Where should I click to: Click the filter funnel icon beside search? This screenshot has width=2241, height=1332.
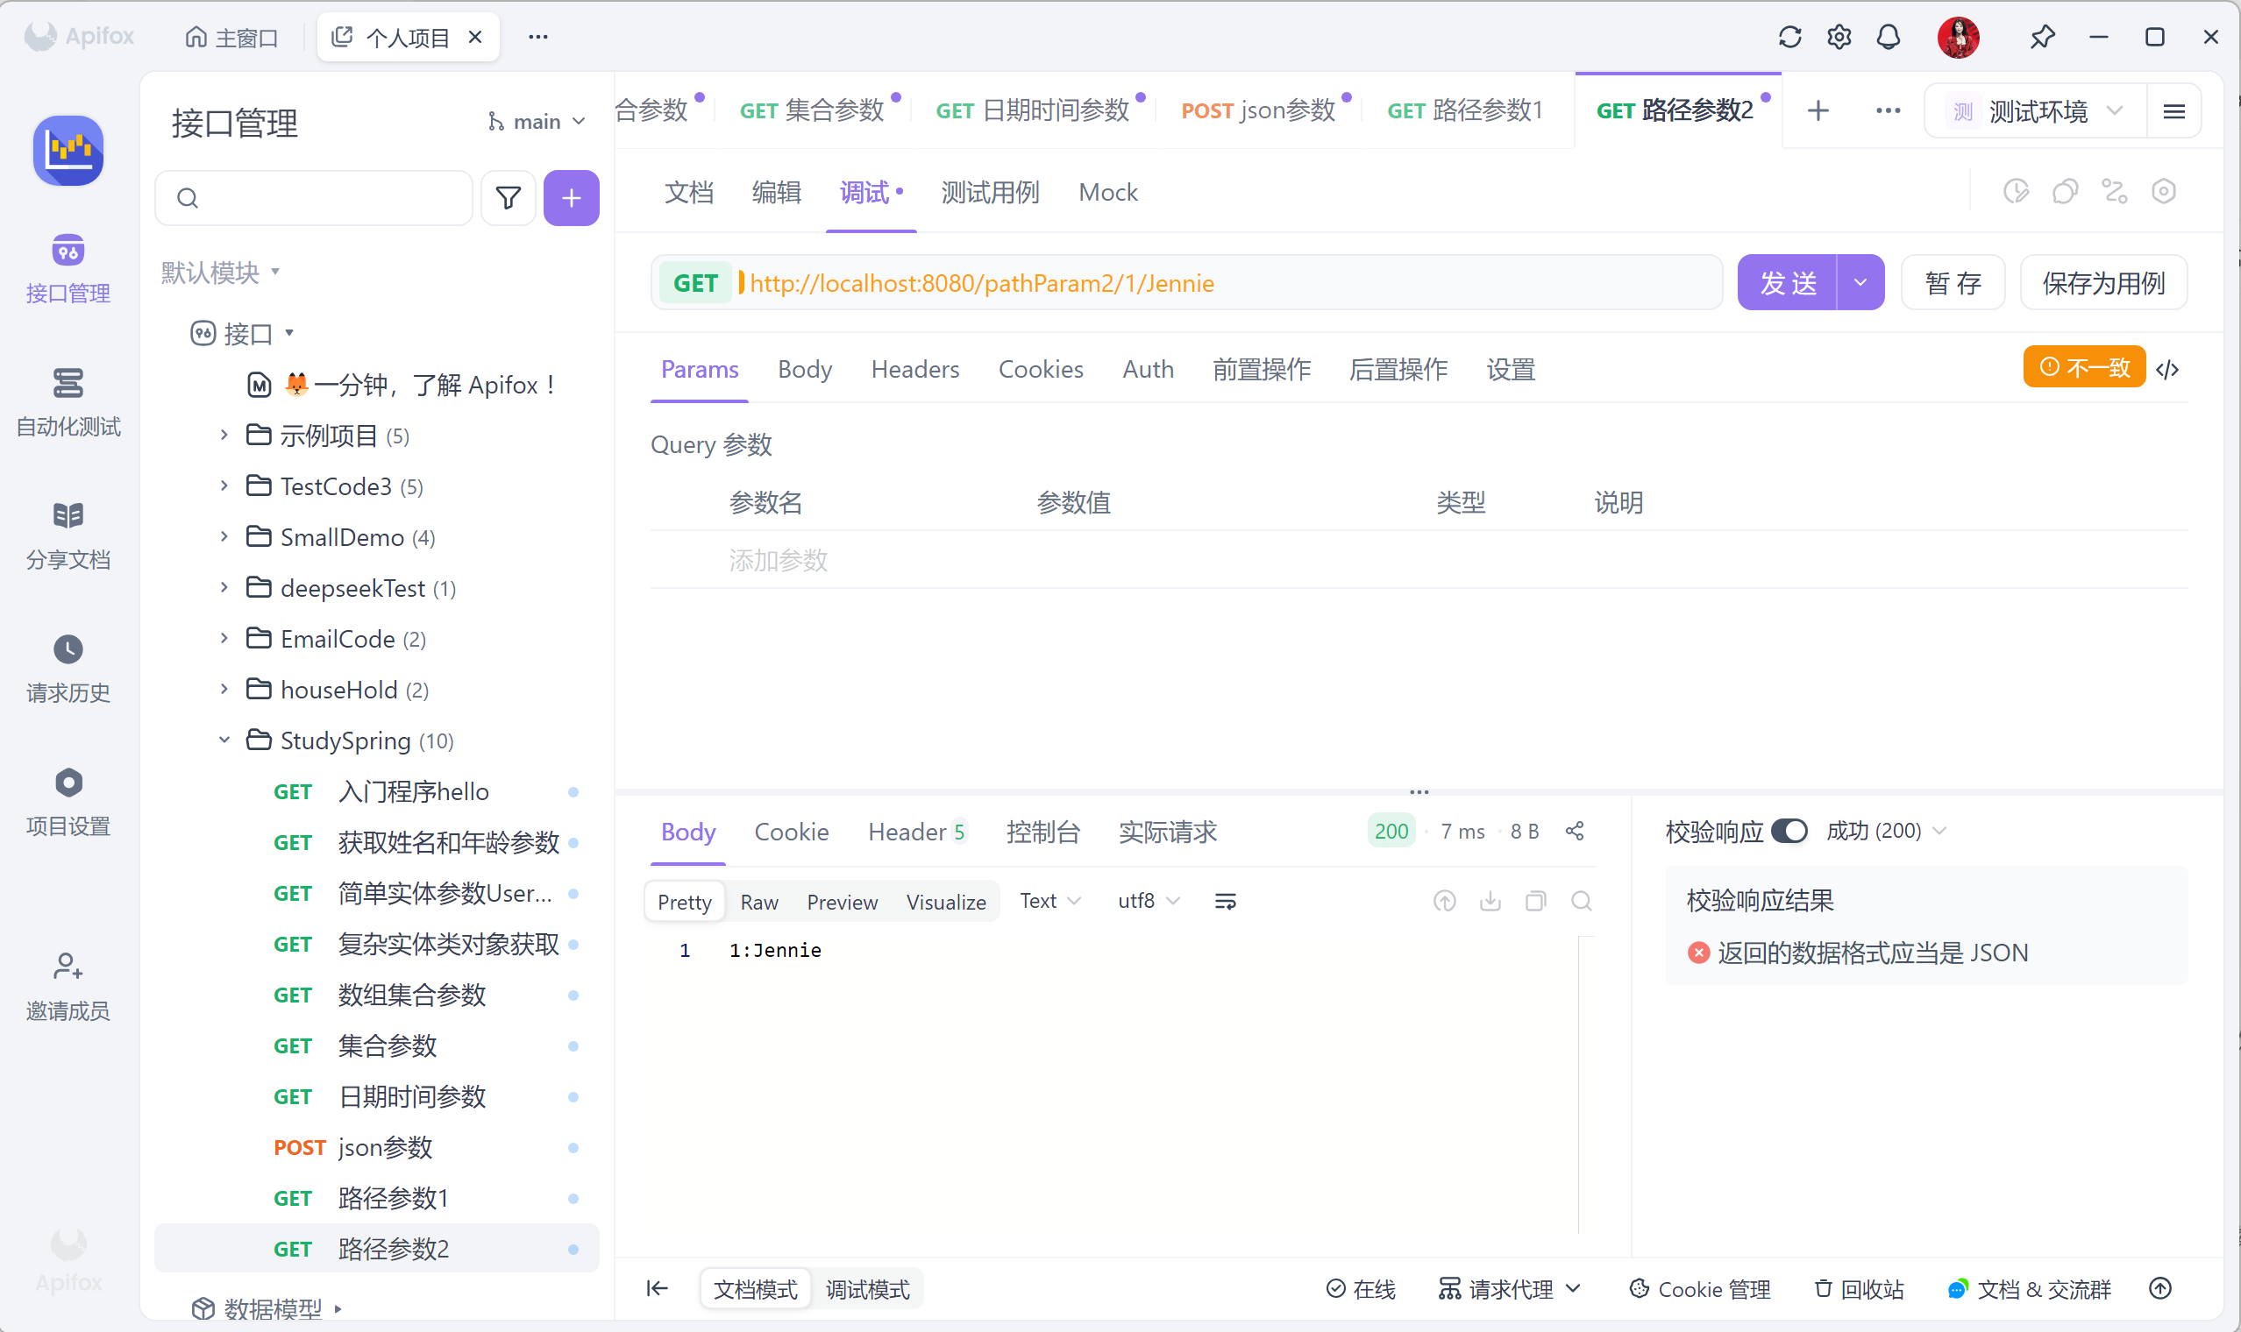tap(509, 197)
